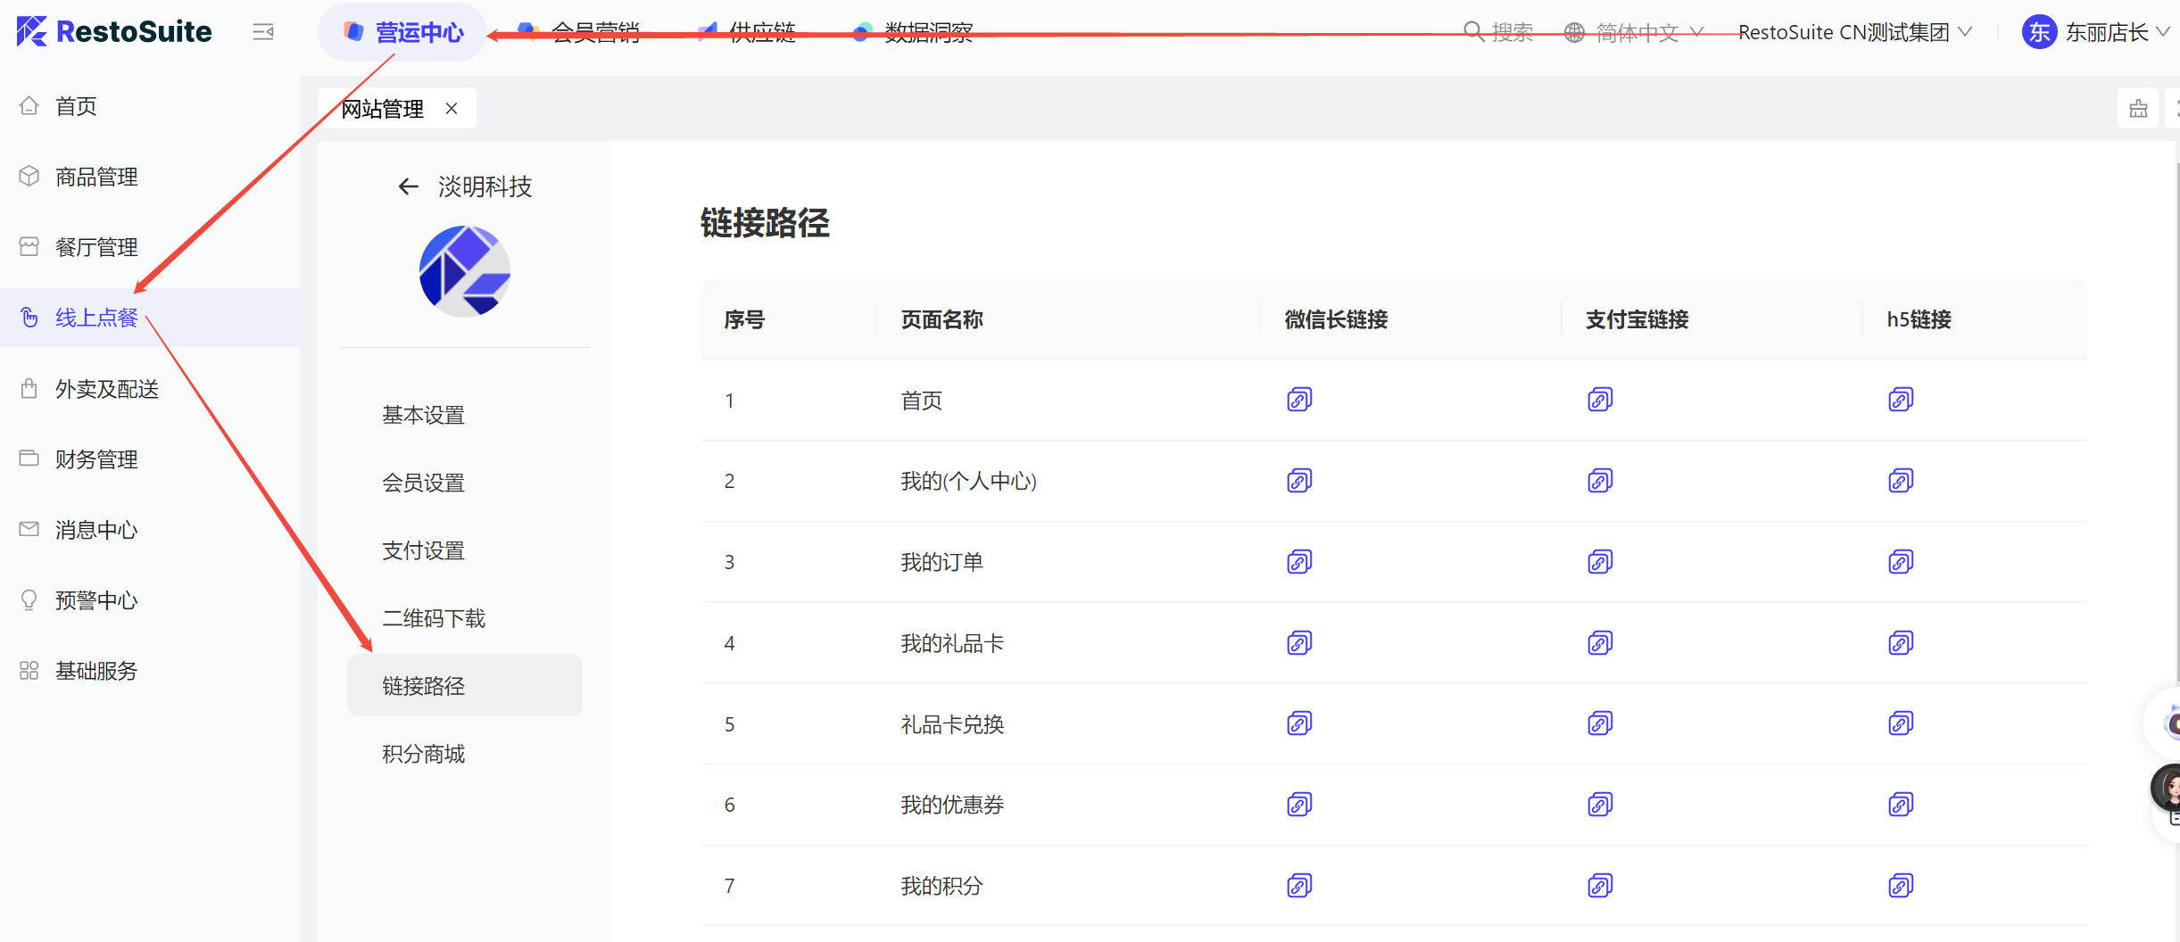Copy h5 link for 我的礼品卡 row
The height and width of the screenshot is (942, 2180).
[x=1900, y=643]
